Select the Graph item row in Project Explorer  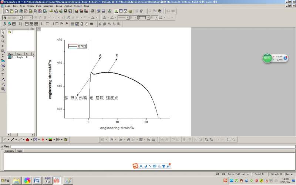tap(21, 57)
